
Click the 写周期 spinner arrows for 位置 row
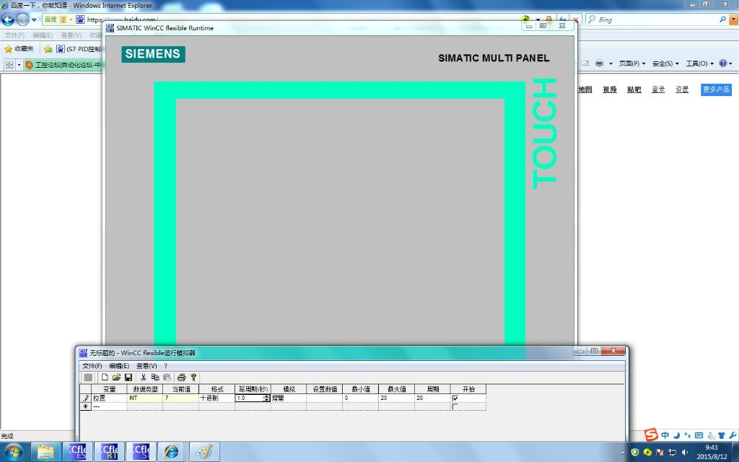pos(267,398)
